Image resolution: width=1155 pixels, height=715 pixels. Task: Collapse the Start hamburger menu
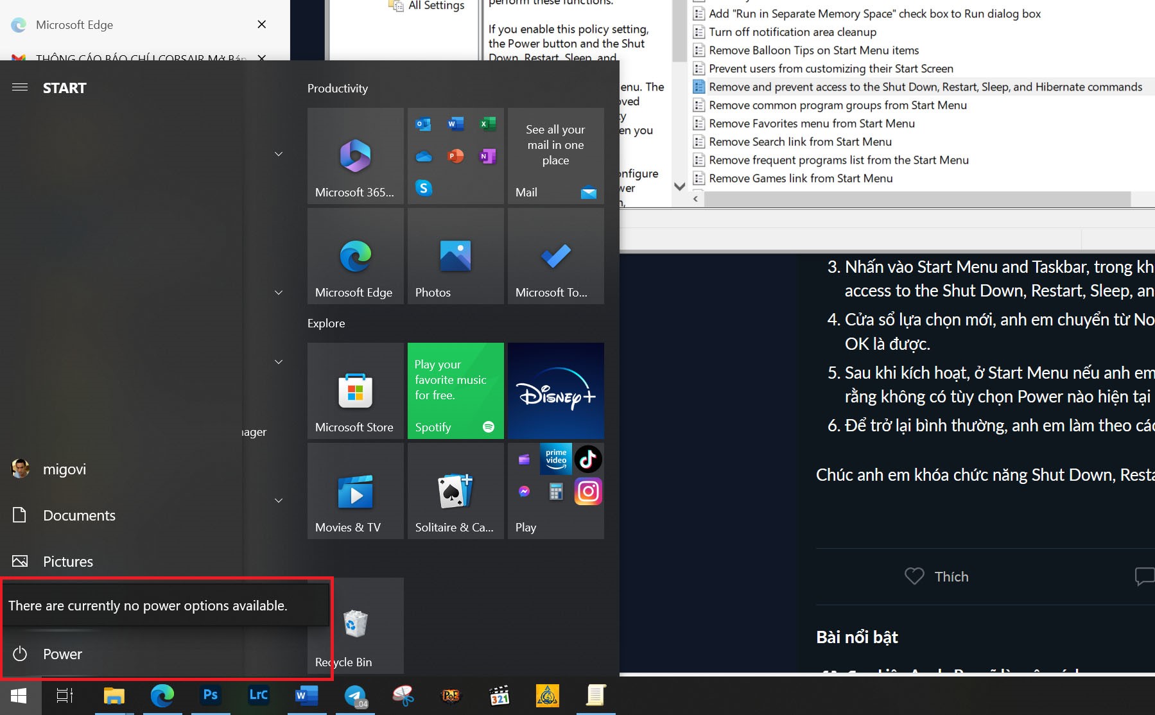[20, 87]
